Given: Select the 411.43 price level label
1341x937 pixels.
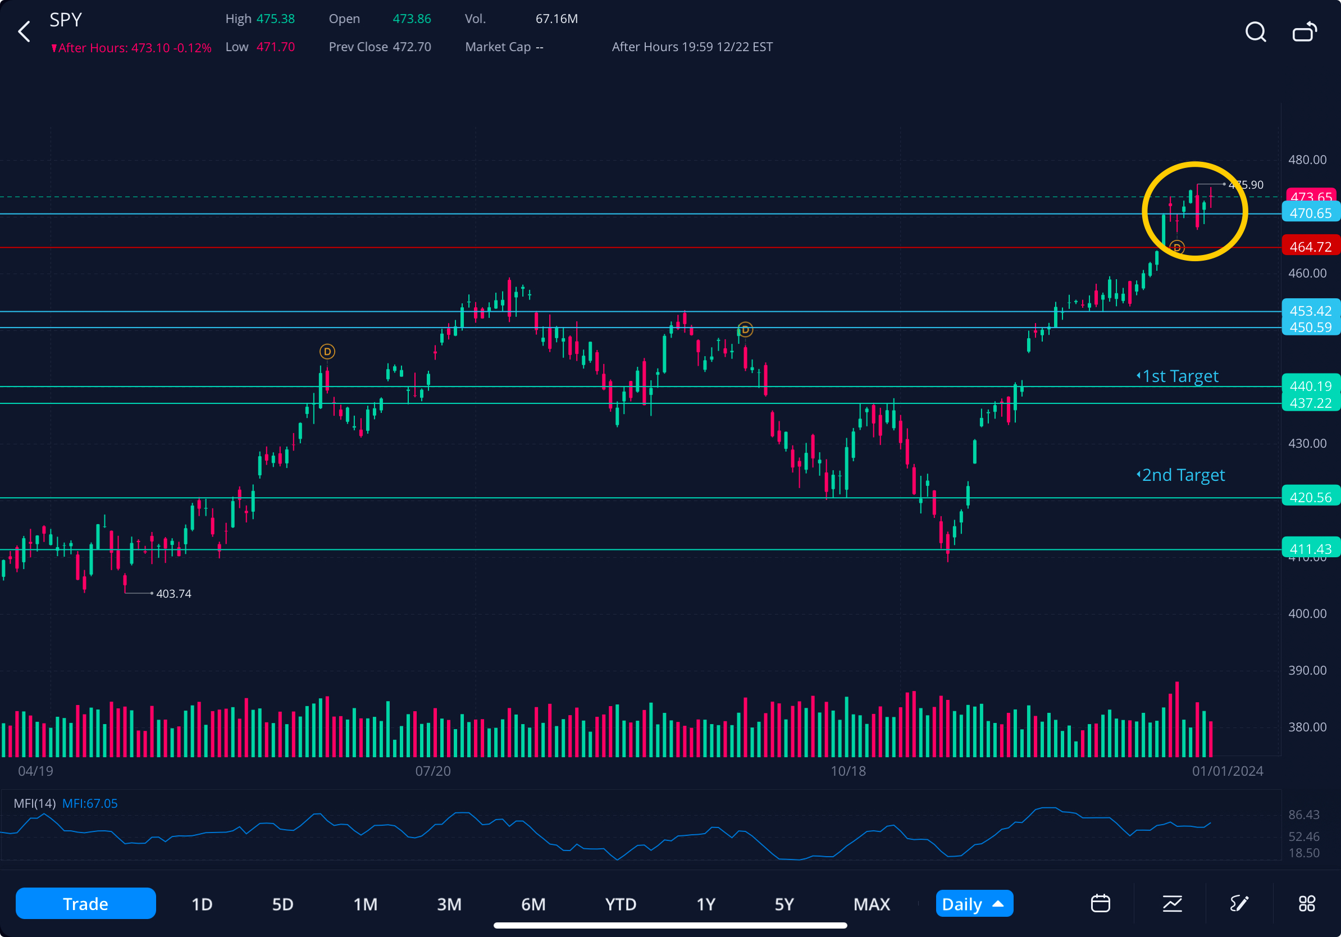Looking at the screenshot, I should click(1311, 548).
